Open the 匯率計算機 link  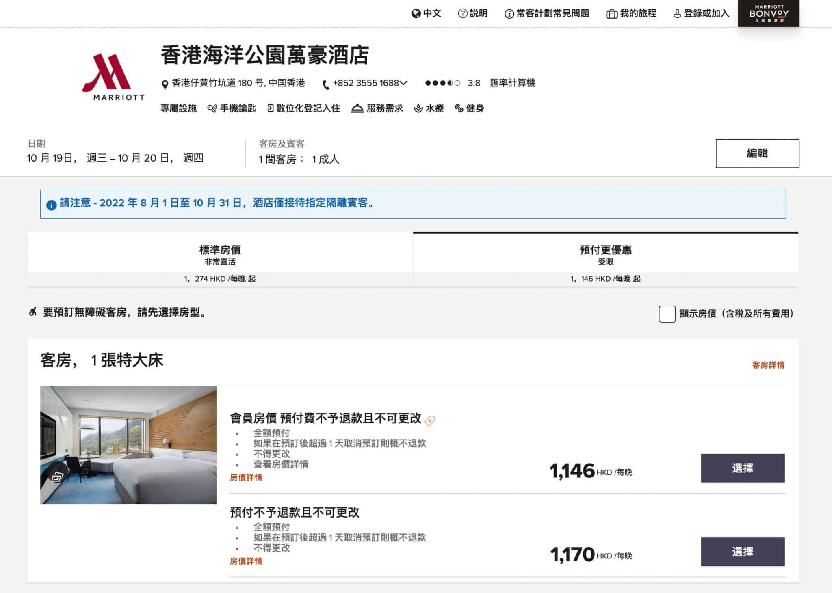click(513, 83)
